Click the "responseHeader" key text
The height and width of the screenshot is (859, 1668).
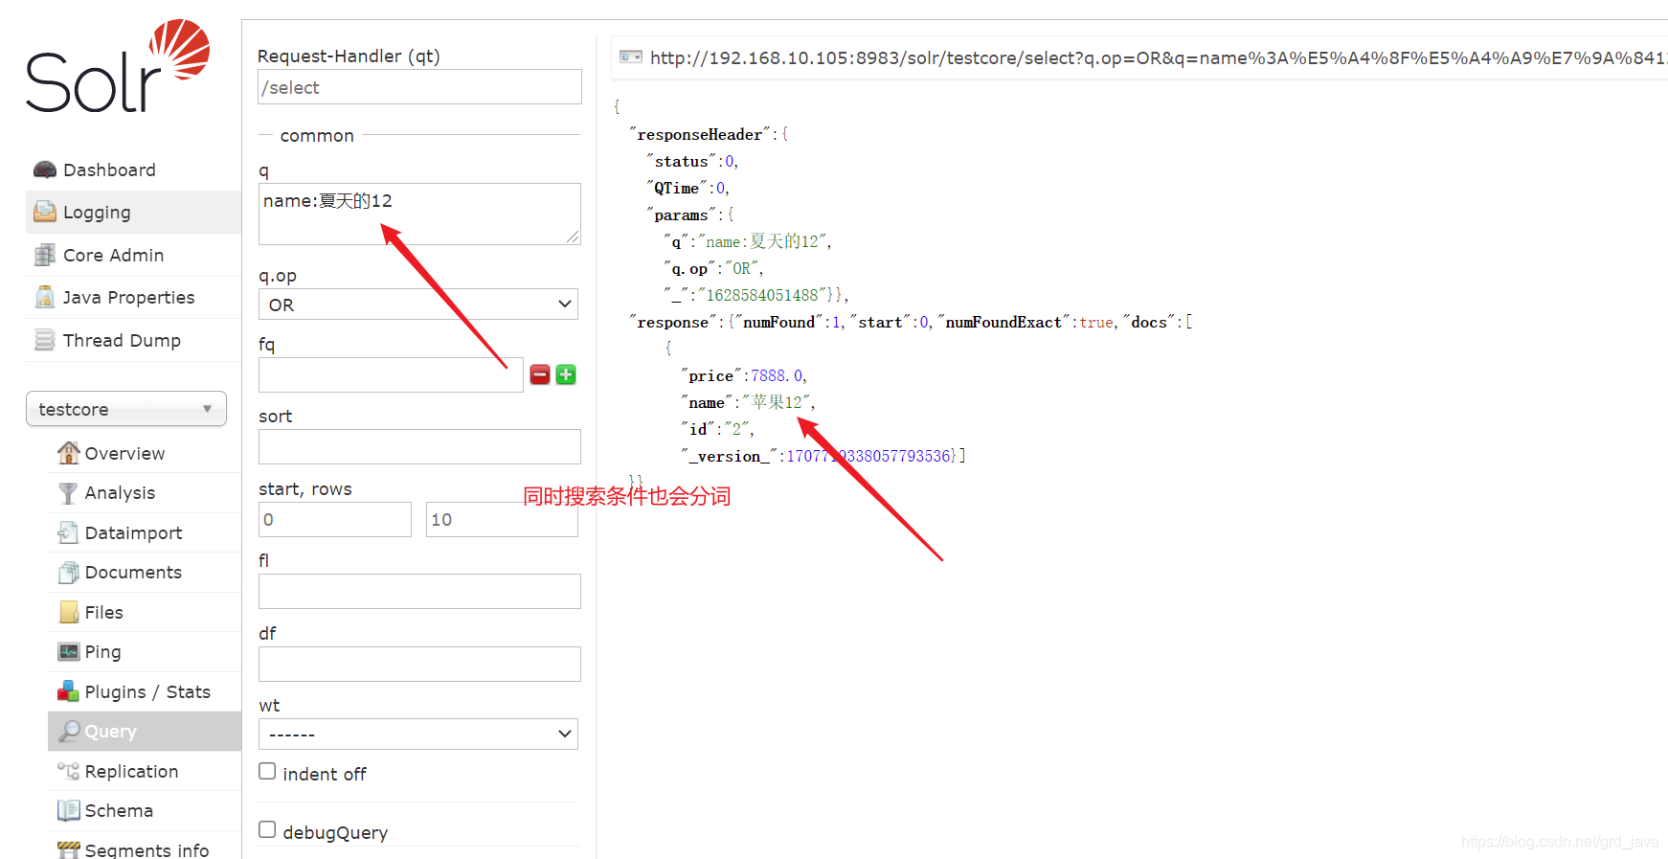coord(700,134)
